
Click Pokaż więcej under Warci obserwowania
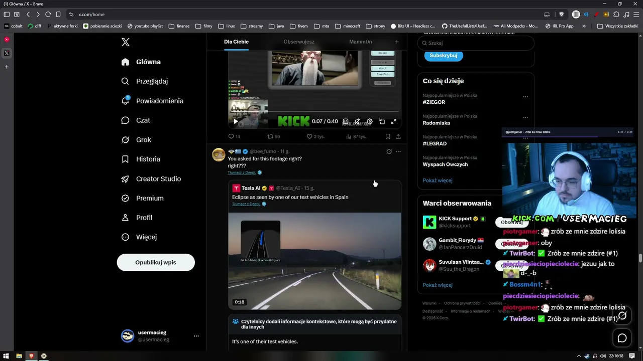tap(438, 285)
